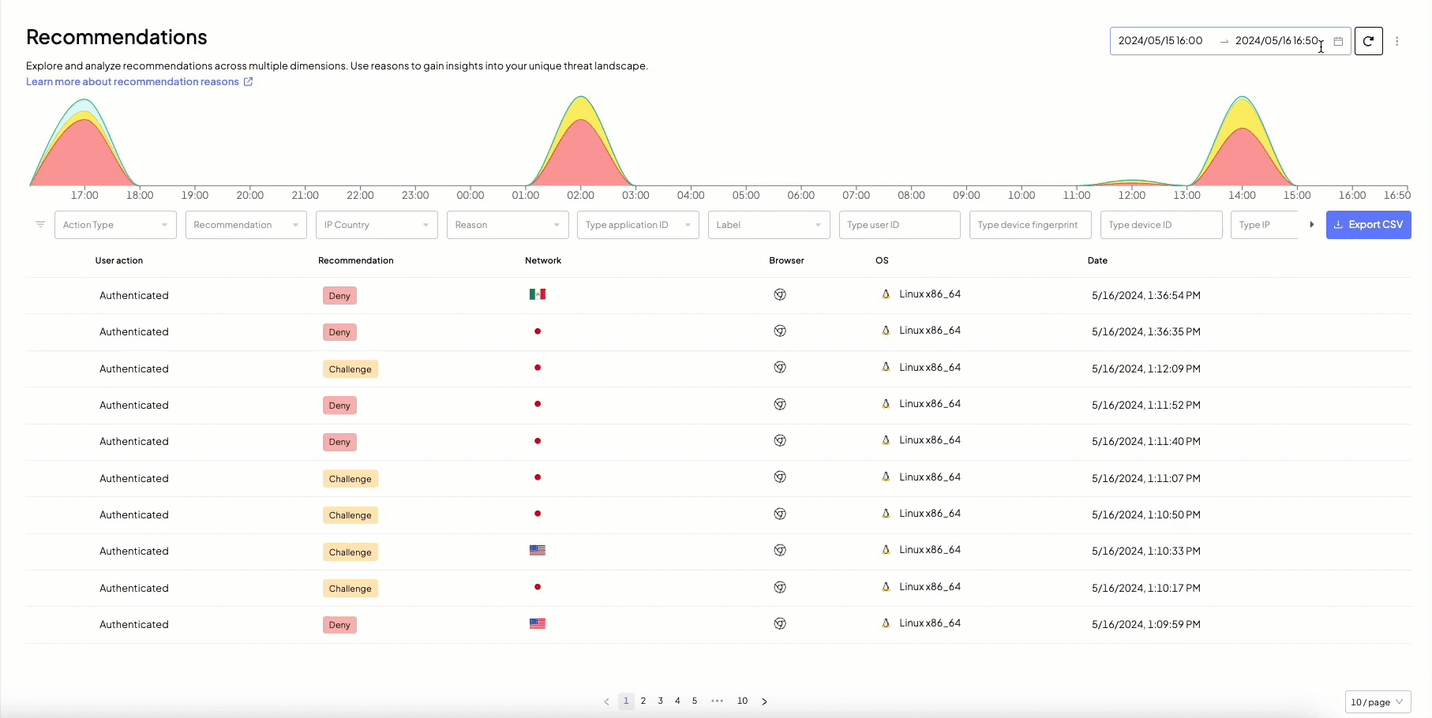This screenshot has width=1432, height=718.
Task: Click the Chrome browser icon in first row
Action: click(780, 294)
